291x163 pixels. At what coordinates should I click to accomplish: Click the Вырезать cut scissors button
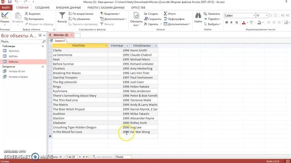coord(33,14)
